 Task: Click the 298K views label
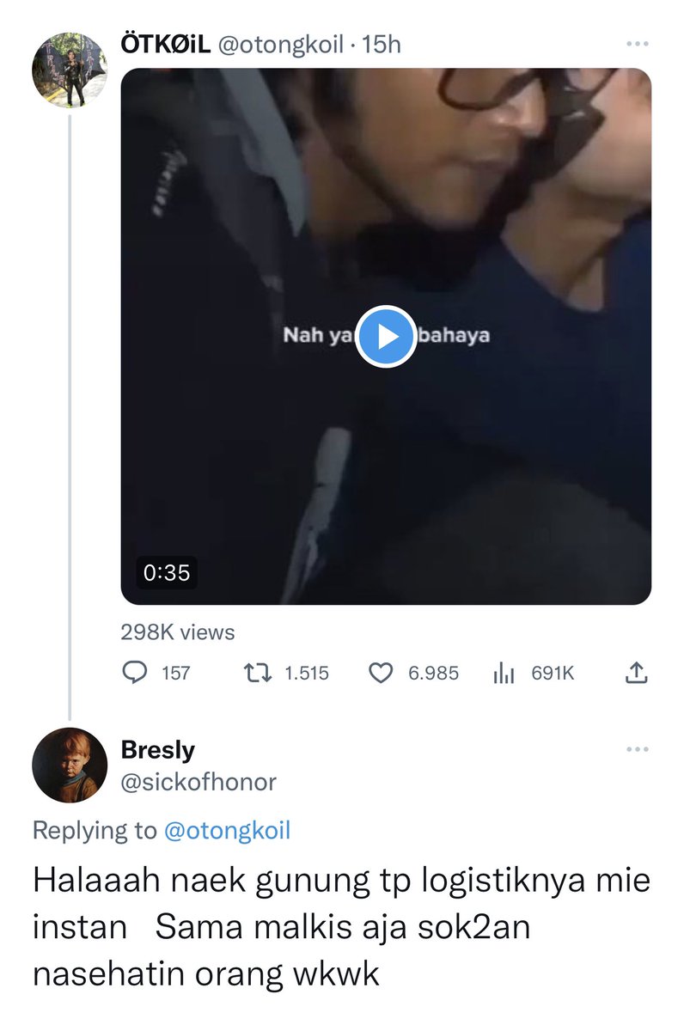tap(178, 632)
